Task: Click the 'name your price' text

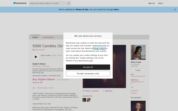Action: click(x=63, y=80)
